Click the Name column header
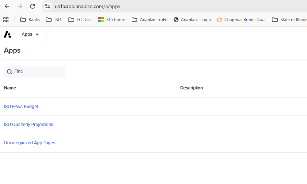Image resolution: width=307 pixels, height=184 pixels. point(10,88)
